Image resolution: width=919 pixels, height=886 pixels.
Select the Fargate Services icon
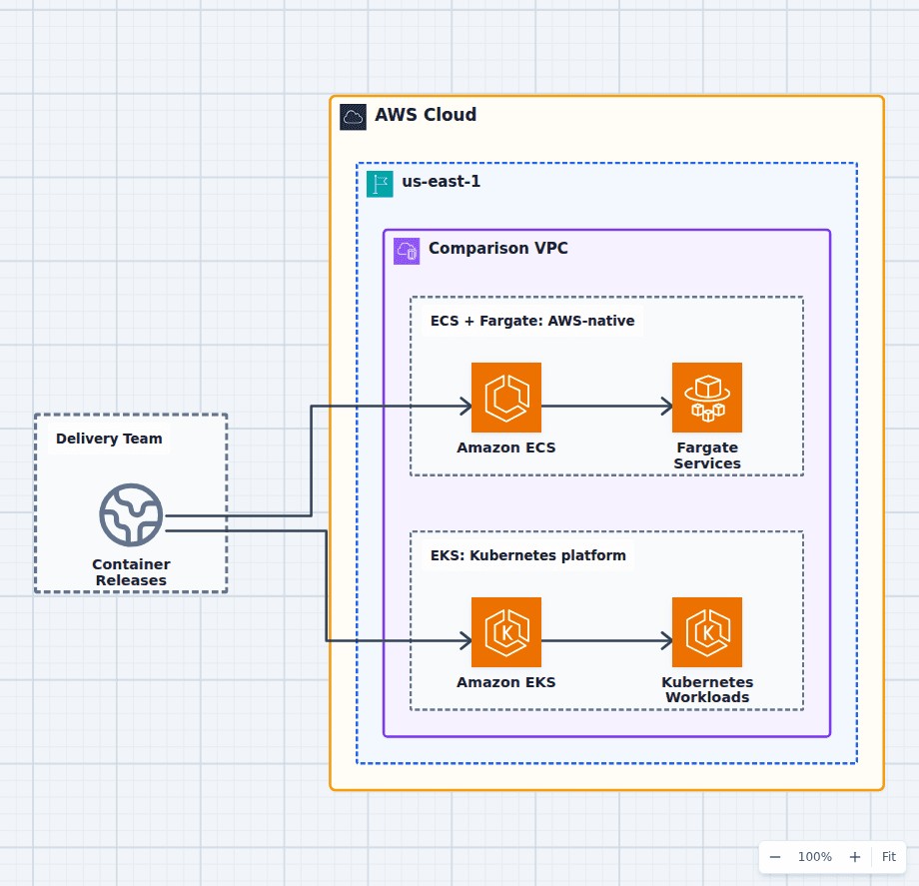tap(707, 398)
